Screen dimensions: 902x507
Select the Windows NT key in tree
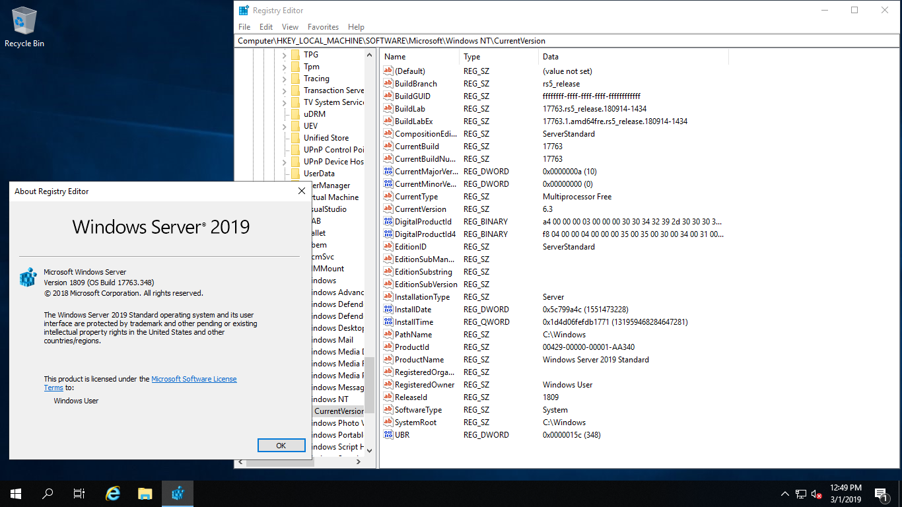pyautogui.click(x=330, y=399)
